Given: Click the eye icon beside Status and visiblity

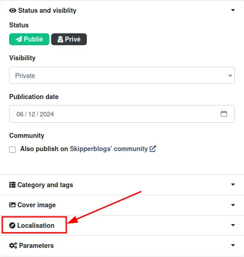Looking at the screenshot, I should pos(13,10).
